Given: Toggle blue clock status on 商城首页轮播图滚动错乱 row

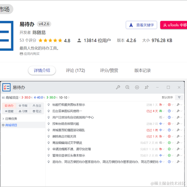Looking at the screenshot, I should (169, 130).
